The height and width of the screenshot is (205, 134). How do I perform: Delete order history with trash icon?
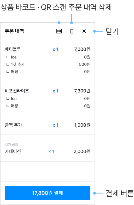coord(72,31)
